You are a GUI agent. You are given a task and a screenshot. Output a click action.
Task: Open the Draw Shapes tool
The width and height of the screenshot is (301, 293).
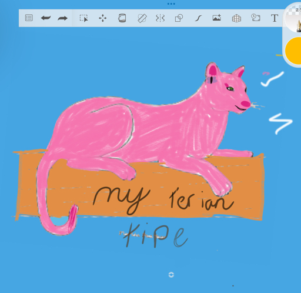(179, 18)
